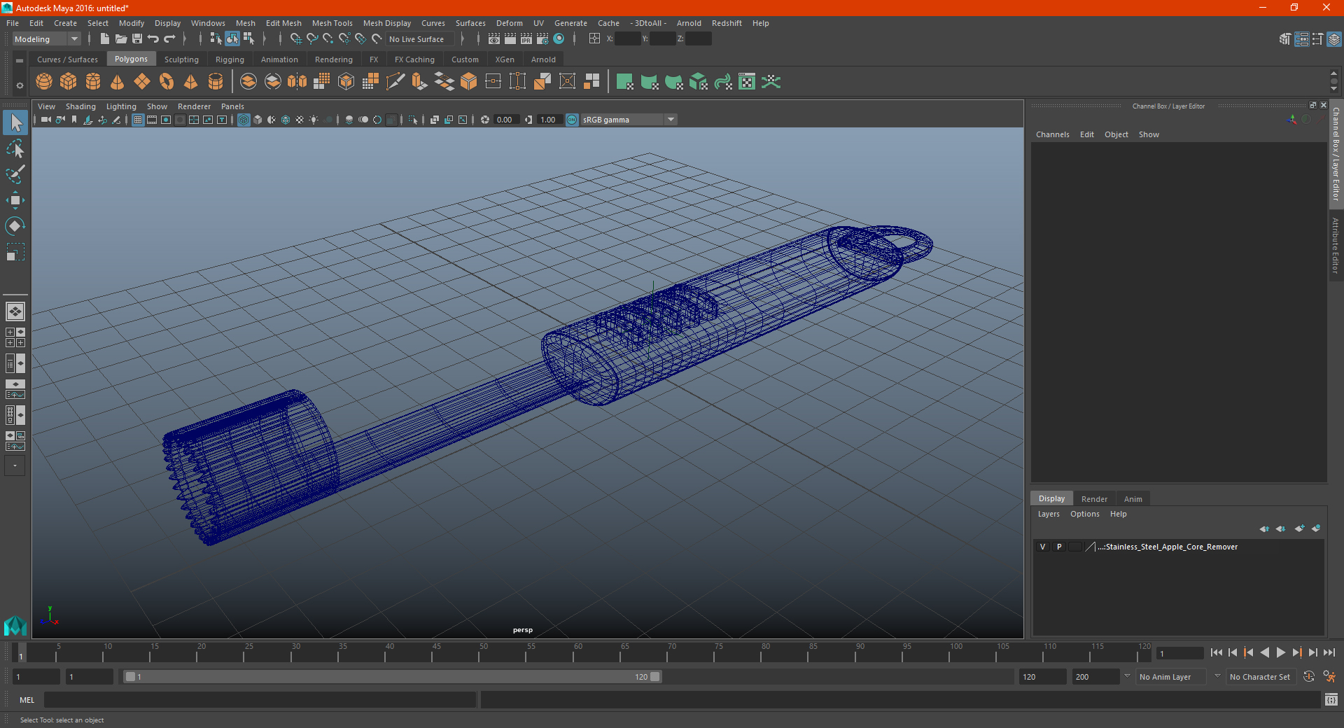Toggle wireframe display in the viewport toolbar
1344x728 pixels.
pos(244,120)
